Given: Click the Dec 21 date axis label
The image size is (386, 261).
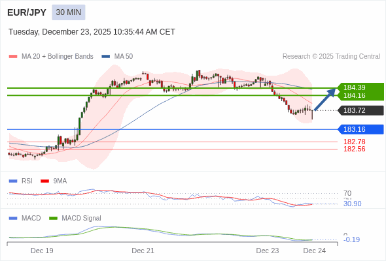Looking at the screenshot, I should click(143, 251).
